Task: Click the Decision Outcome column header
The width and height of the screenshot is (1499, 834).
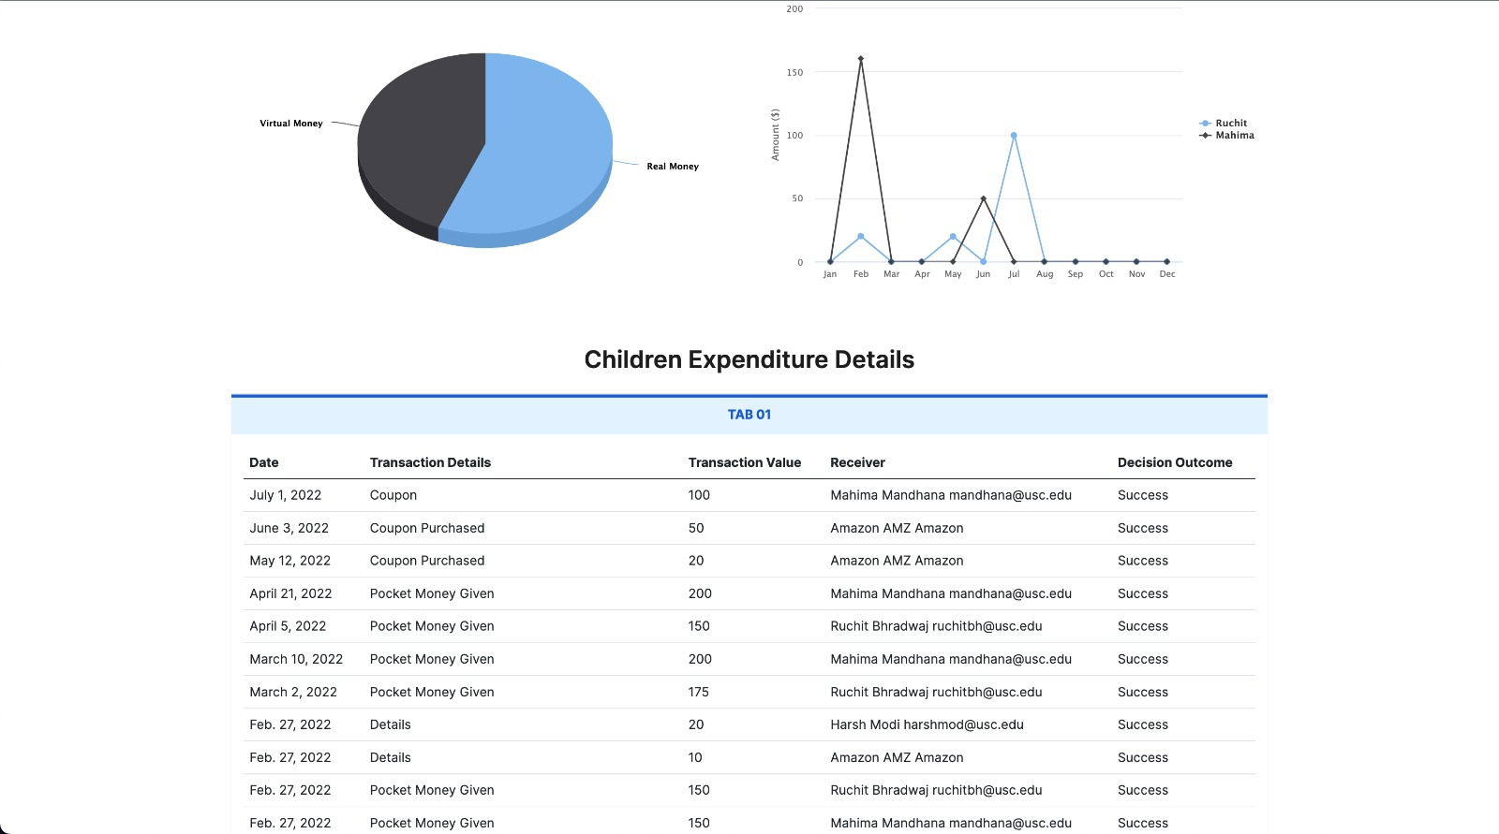Action: [1175, 462]
